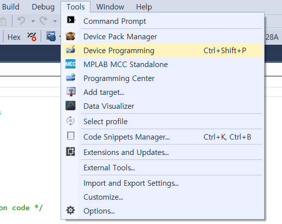Toggle Hex display in the toolbar
282x224 pixels.
tap(14, 37)
